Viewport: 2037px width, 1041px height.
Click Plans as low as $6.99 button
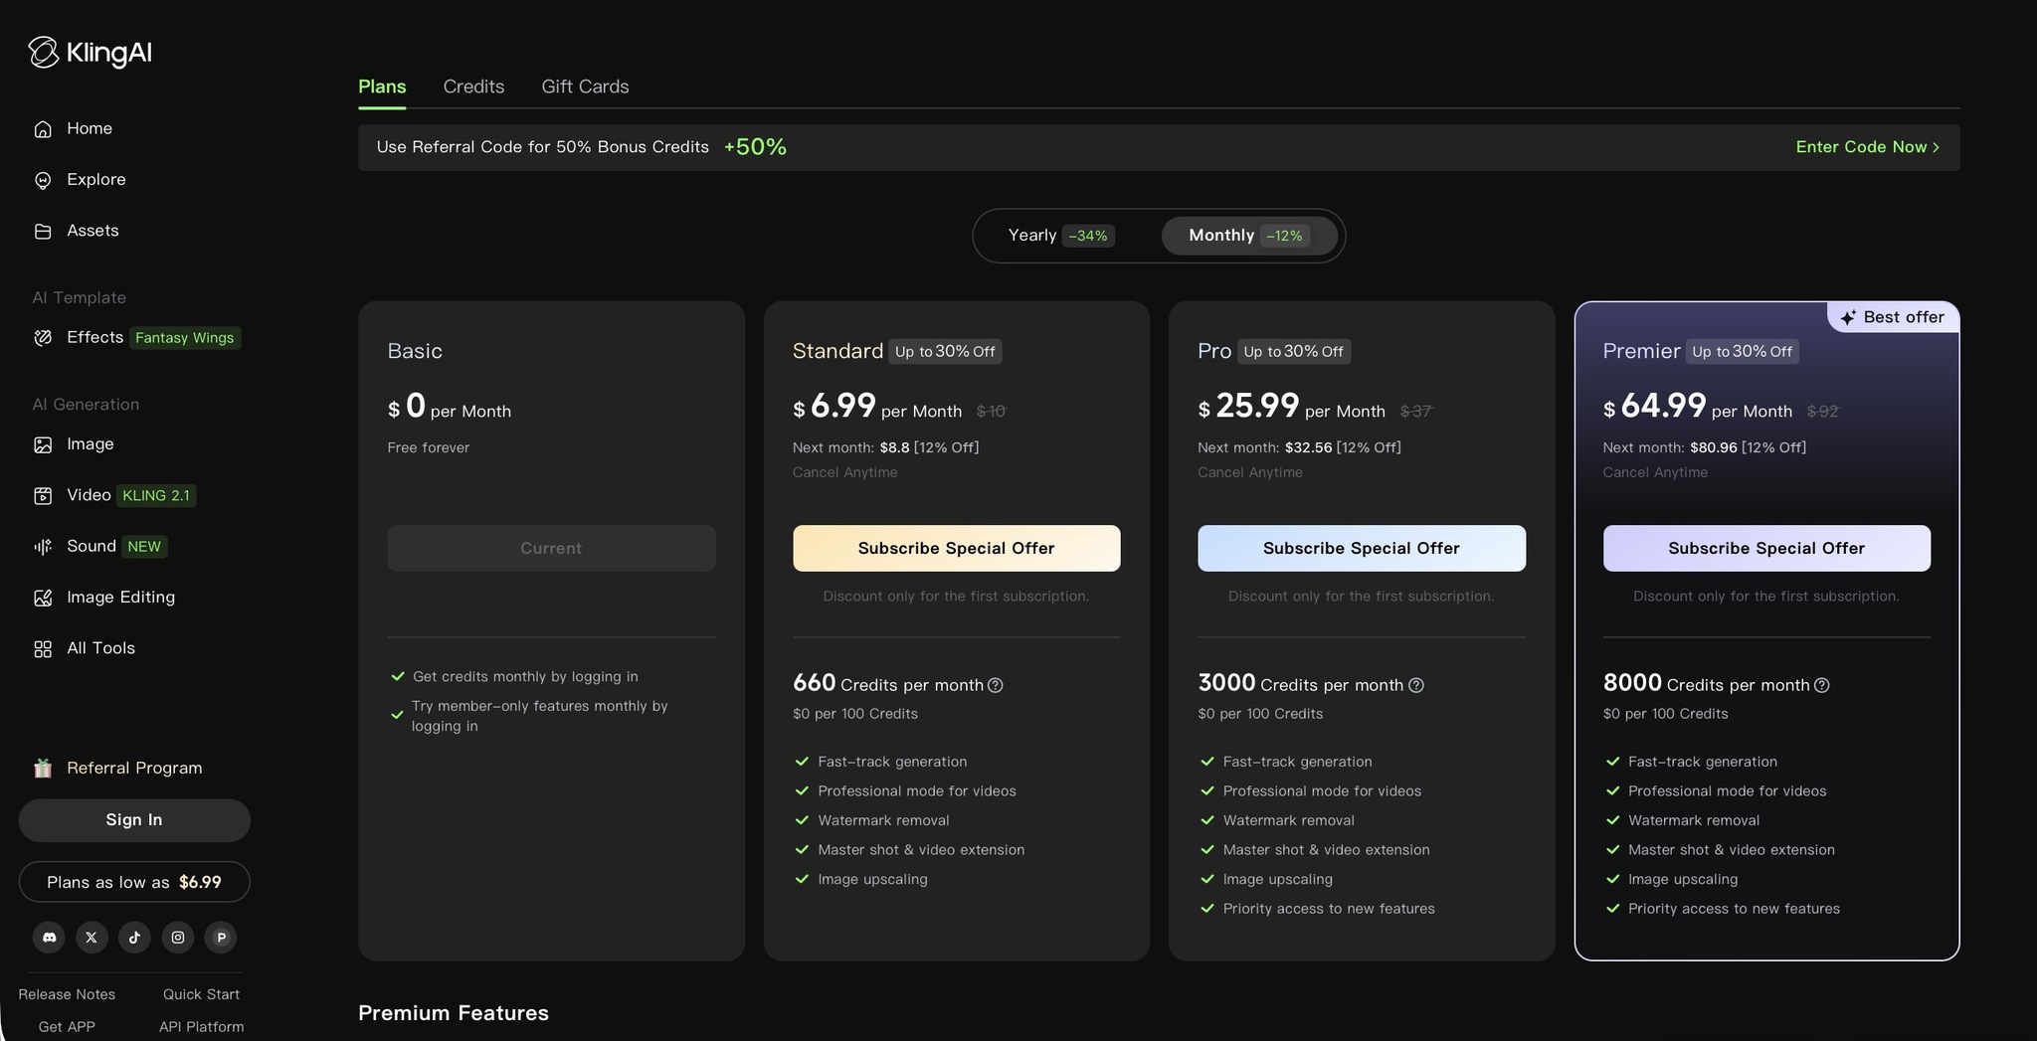tap(134, 882)
